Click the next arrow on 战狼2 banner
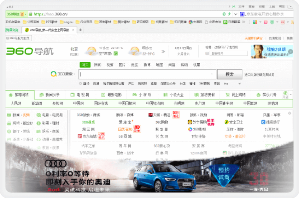Screen dimensions: 299x198 [x=290, y=52]
